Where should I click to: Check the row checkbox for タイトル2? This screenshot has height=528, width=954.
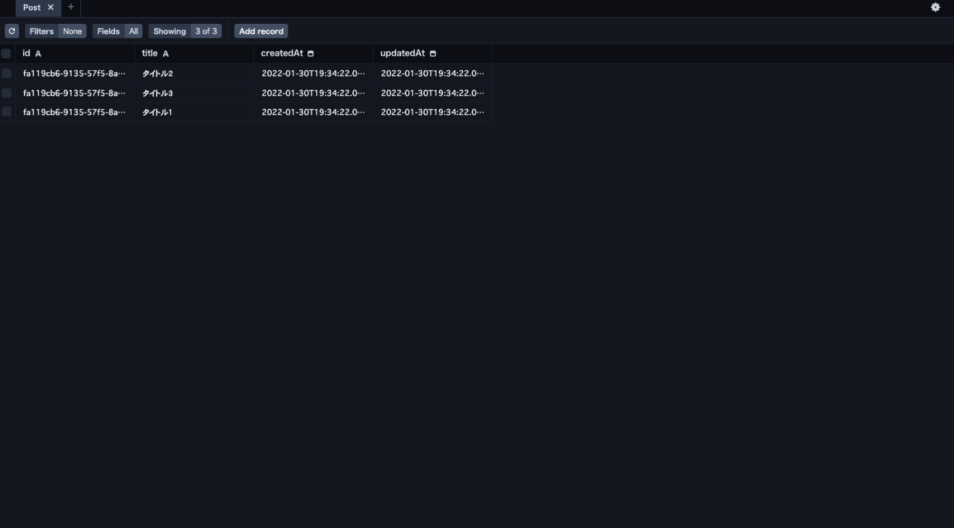[x=6, y=73]
